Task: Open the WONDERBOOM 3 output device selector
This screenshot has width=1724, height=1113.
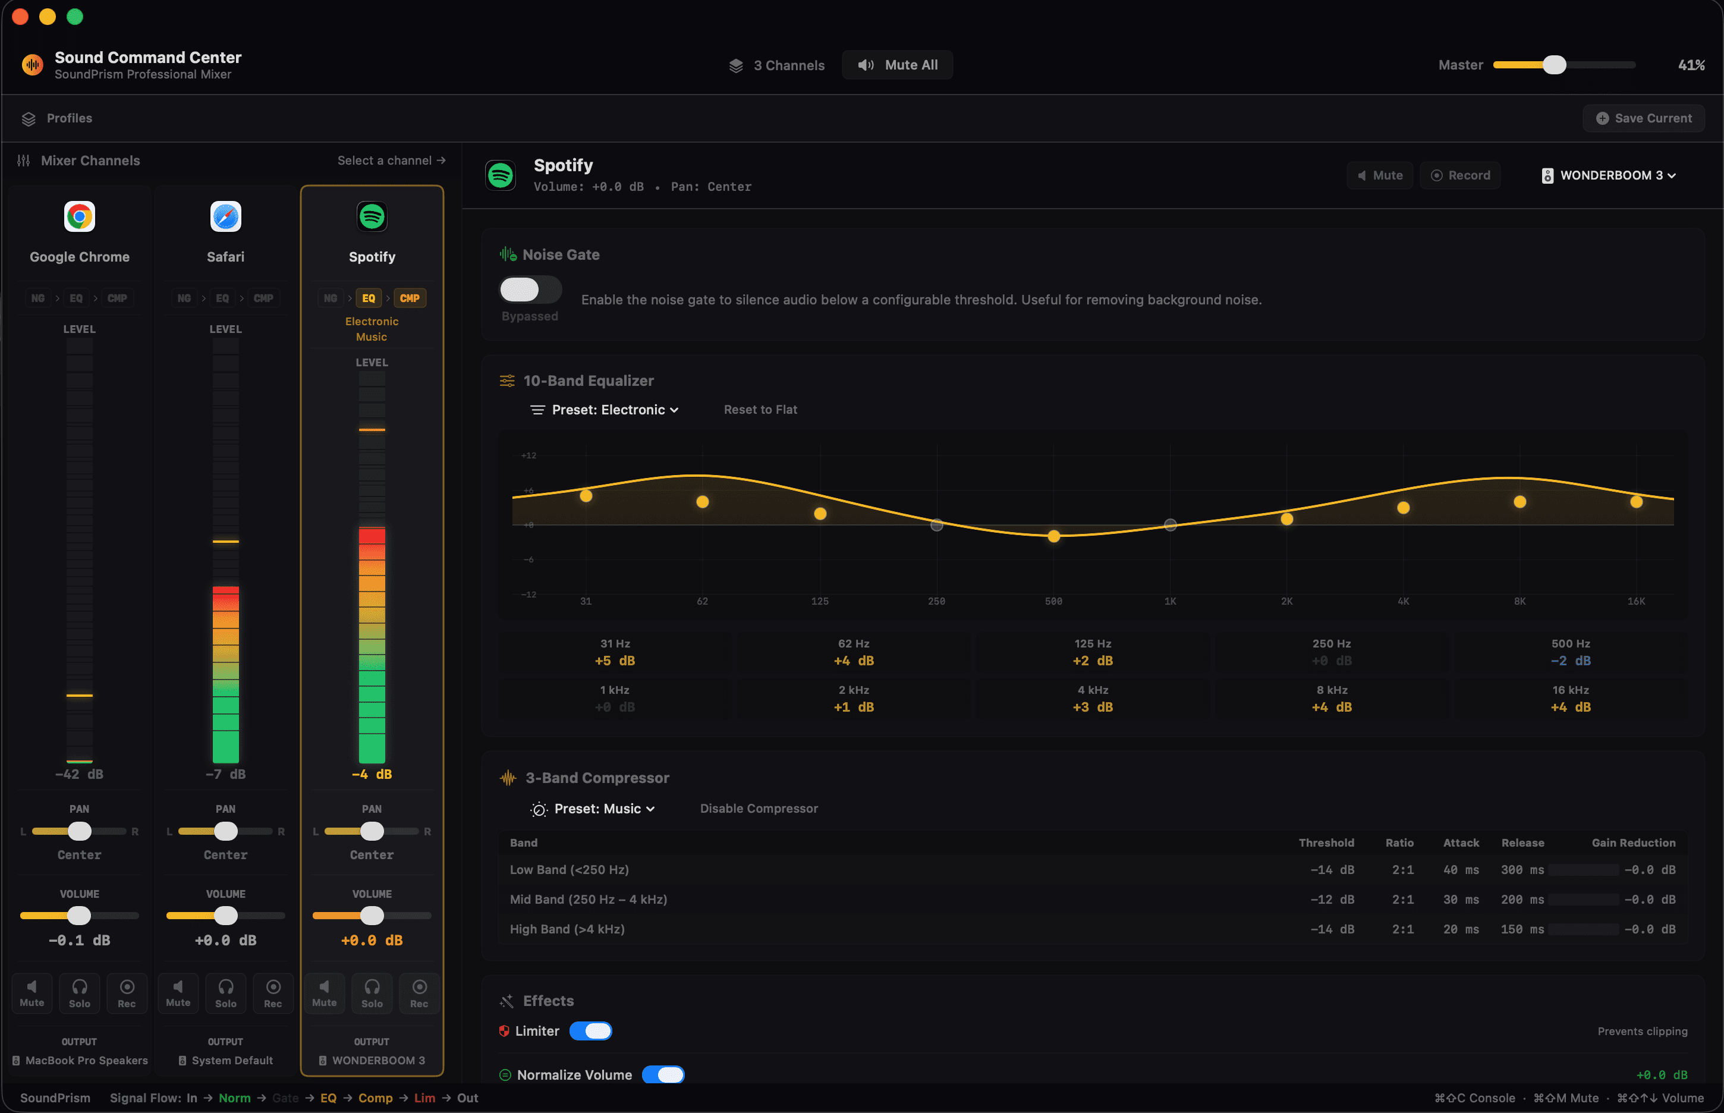Action: (1607, 175)
